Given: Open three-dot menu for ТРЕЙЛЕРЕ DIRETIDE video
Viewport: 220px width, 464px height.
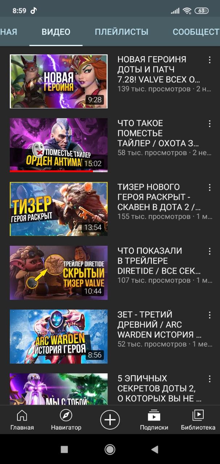Looking at the screenshot, I should point(209,251).
